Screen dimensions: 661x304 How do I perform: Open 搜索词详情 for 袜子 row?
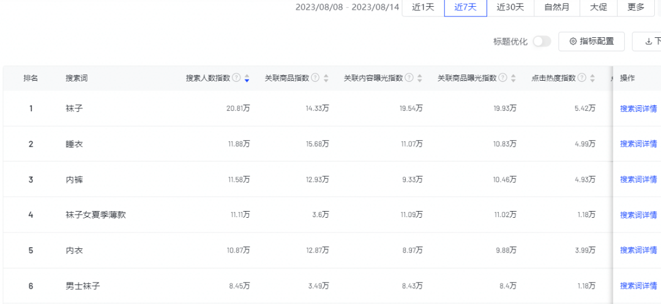[x=638, y=109]
